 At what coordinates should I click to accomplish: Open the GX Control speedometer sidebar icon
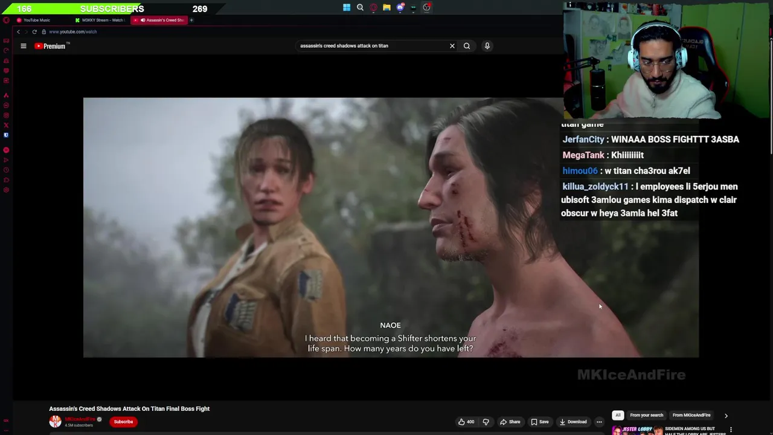tap(6, 51)
